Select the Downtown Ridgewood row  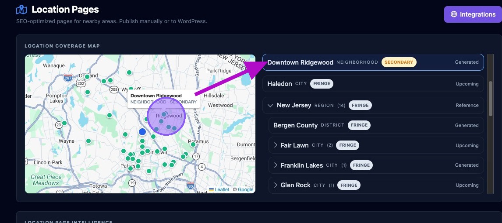click(x=373, y=62)
